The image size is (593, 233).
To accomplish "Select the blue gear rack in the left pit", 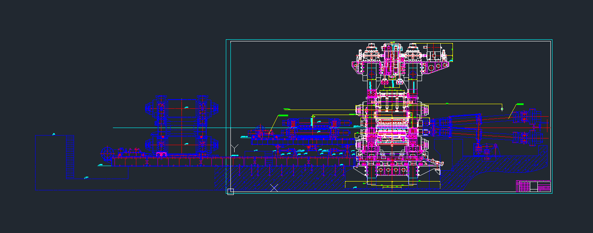I will tap(70, 157).
